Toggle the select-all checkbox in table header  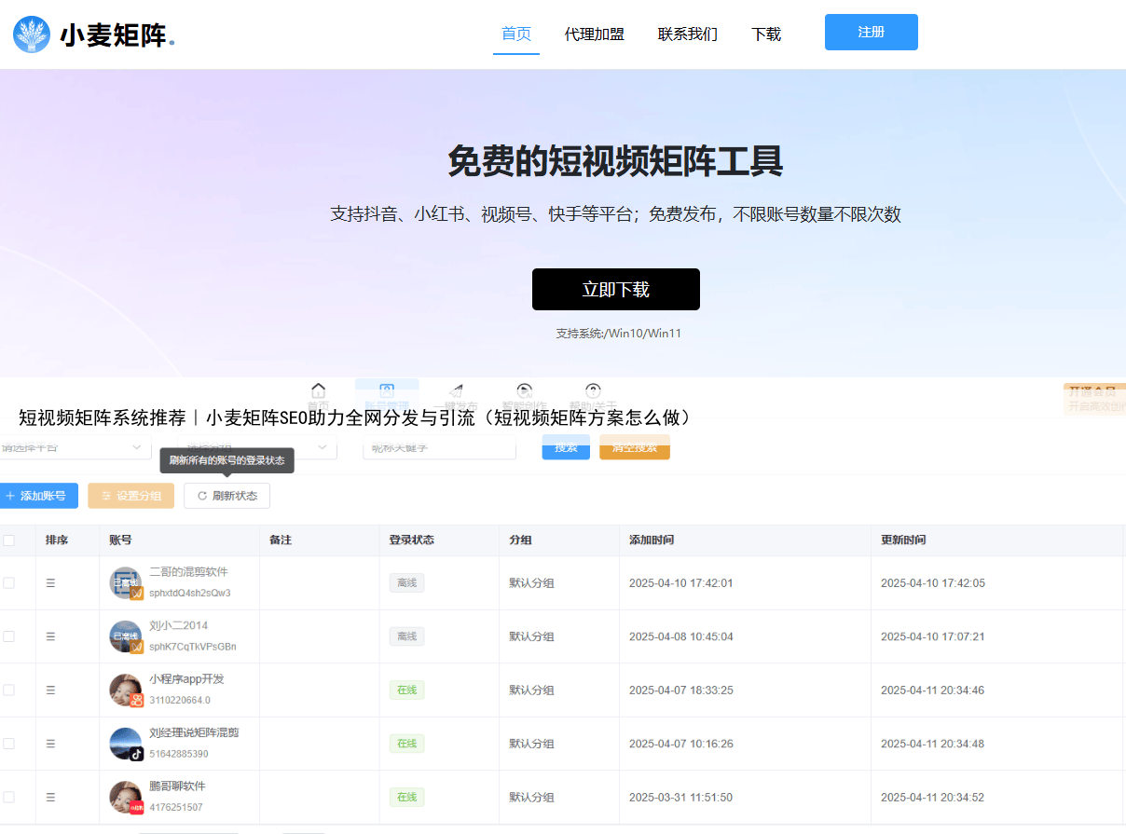pyautogui.click(x=8, y=540)
